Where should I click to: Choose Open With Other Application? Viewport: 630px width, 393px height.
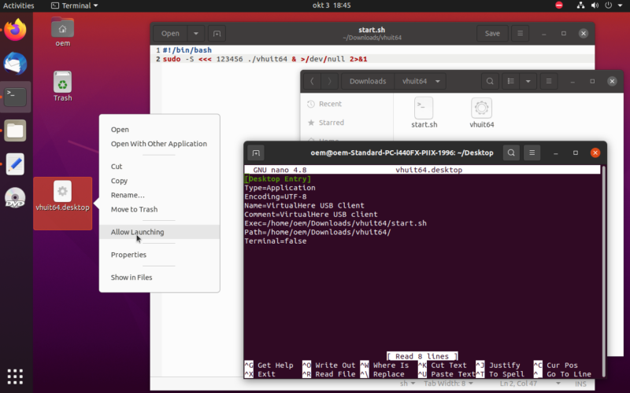tap(160, 144)
